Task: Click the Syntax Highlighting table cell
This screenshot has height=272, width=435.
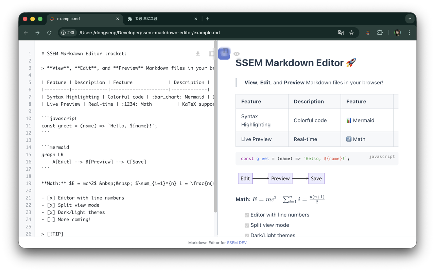Action: [x=262, y=120]
